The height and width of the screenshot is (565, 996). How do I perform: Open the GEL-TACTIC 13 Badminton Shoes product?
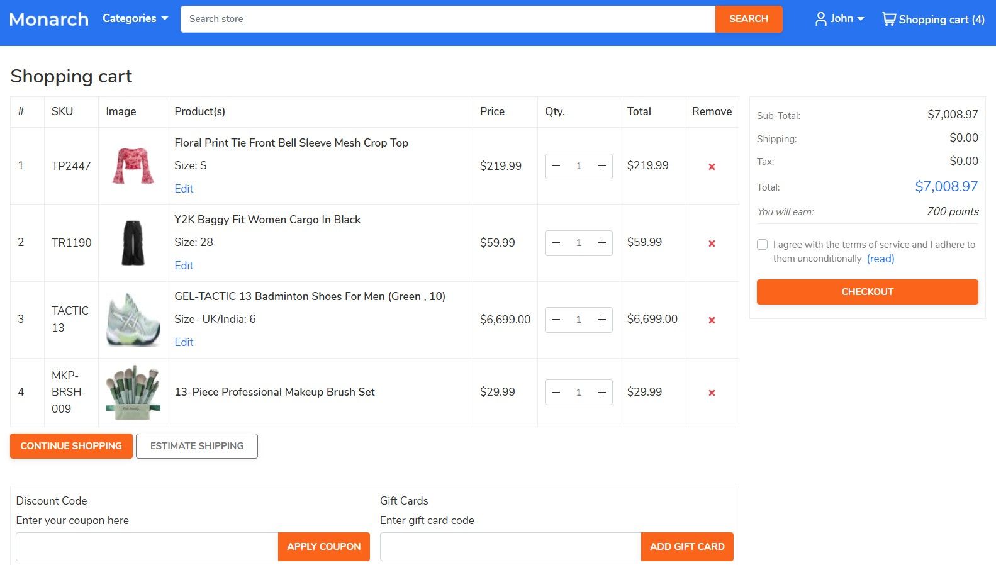click(310, 296)
